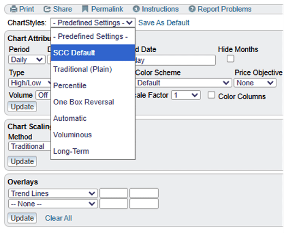Open the Print link
This screenshot has width=284, height=233.
tap(27, 9)
